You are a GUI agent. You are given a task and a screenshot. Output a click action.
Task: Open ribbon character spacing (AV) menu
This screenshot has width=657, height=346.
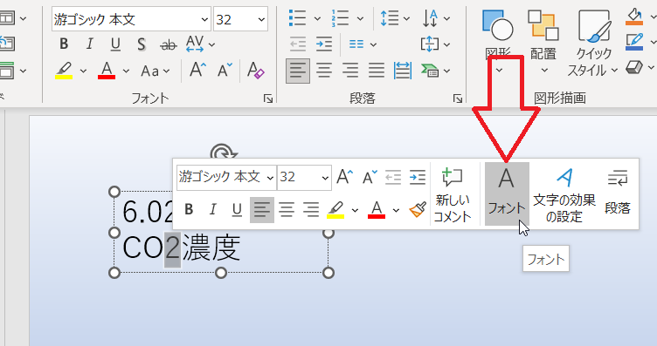pyautogui.click(x=200, y=44)
